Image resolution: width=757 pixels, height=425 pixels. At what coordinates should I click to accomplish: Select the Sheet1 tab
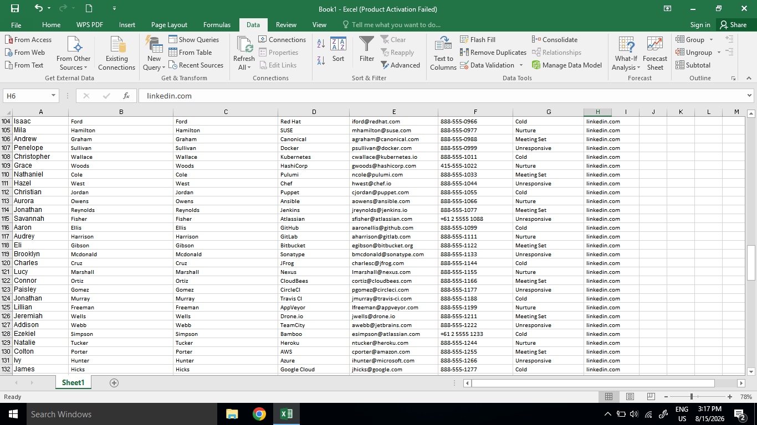tap(73, 382)
